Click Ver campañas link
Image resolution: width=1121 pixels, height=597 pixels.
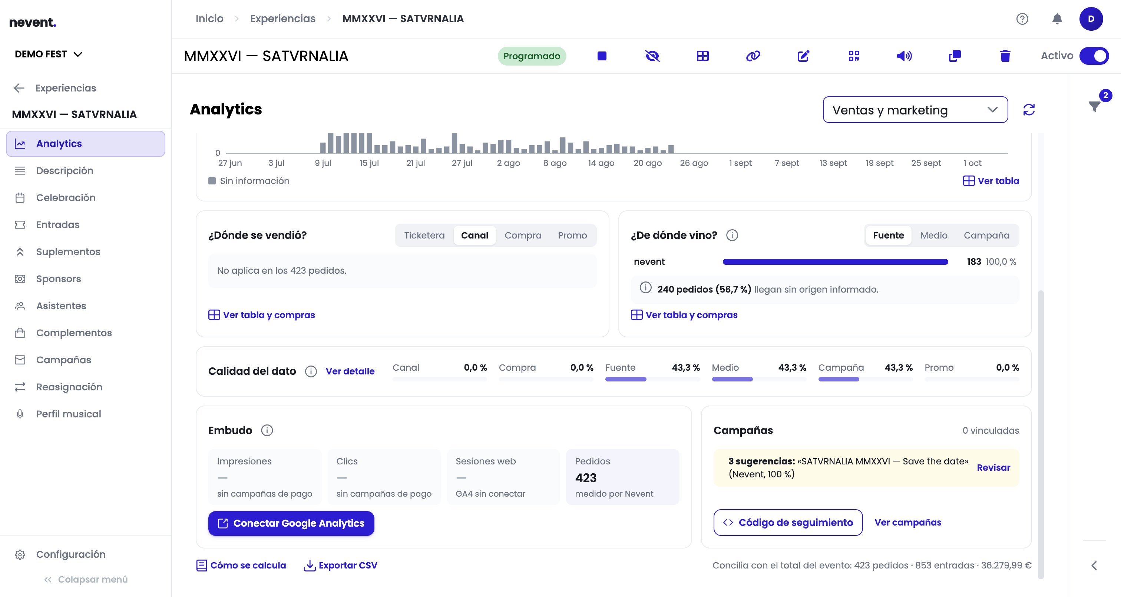pos(908,523)
